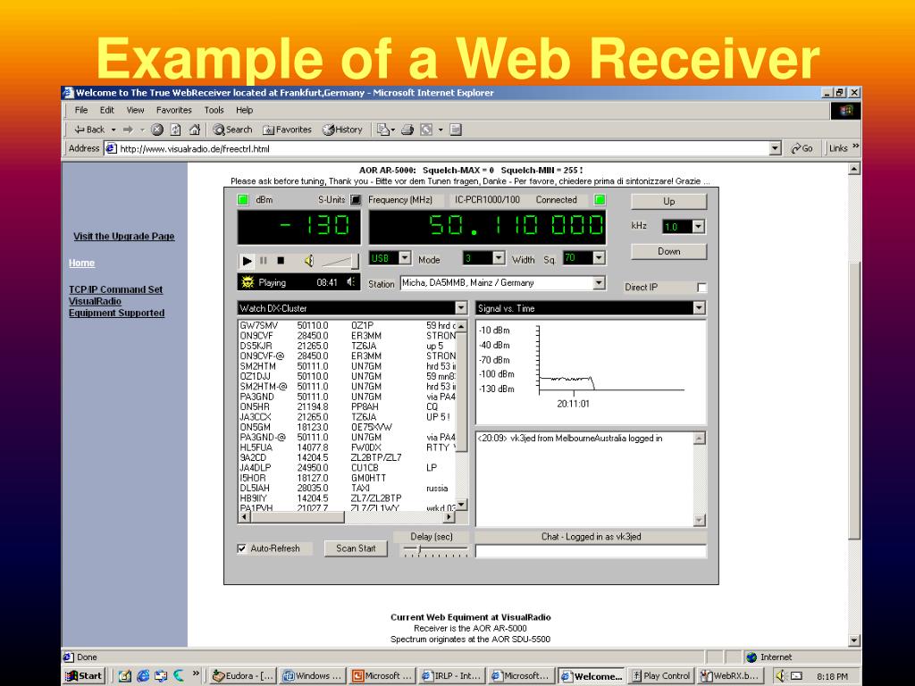Screen dimensions: 915x686
Task: Go to Home page via toolbar icon
Action: (195, 130)
